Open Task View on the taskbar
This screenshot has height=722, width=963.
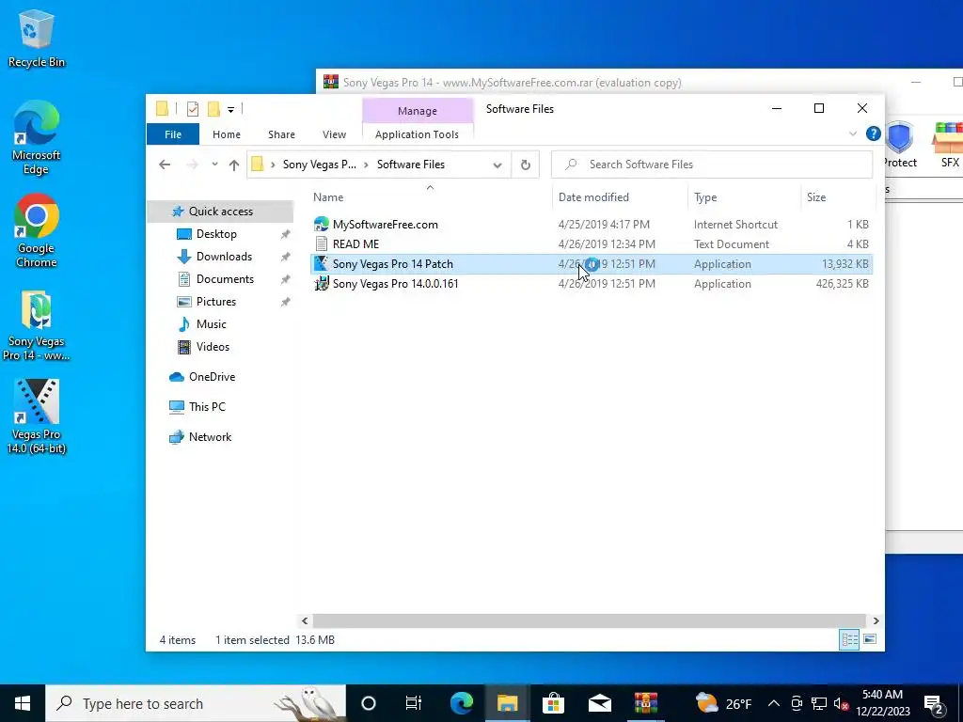[414, 703]
